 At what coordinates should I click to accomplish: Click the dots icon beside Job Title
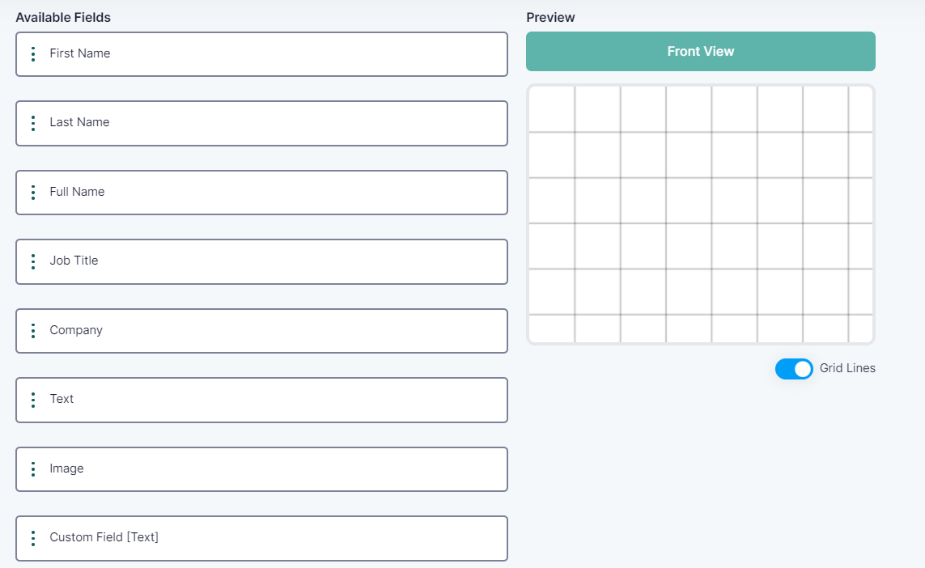33,261
